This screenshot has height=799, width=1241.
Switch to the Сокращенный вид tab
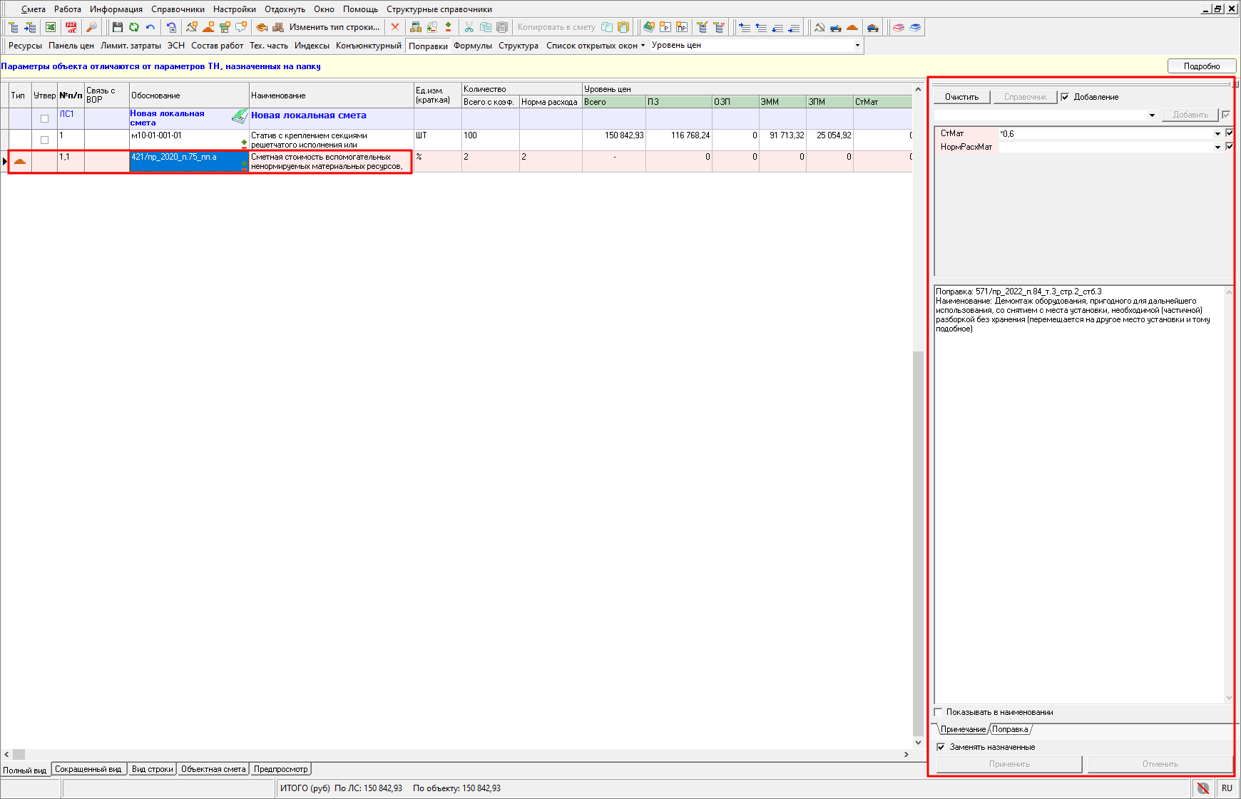pyautogui.click(x=88, y=769)
